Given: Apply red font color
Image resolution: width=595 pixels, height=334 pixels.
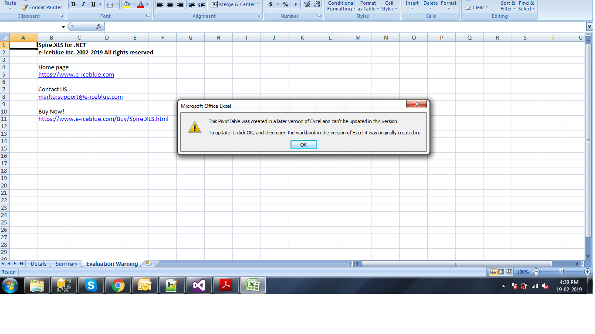Looking at the screenshot, I should pyautogui.click(x=141, y=4).
